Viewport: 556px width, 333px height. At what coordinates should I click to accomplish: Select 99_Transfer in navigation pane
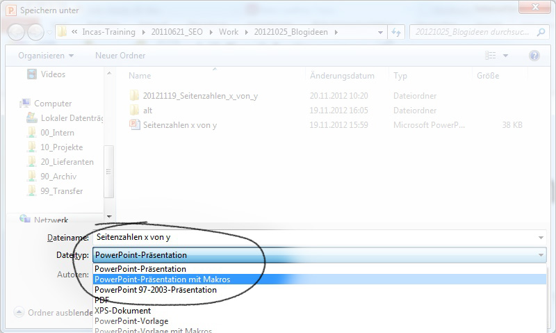click(x=62, y=191)
